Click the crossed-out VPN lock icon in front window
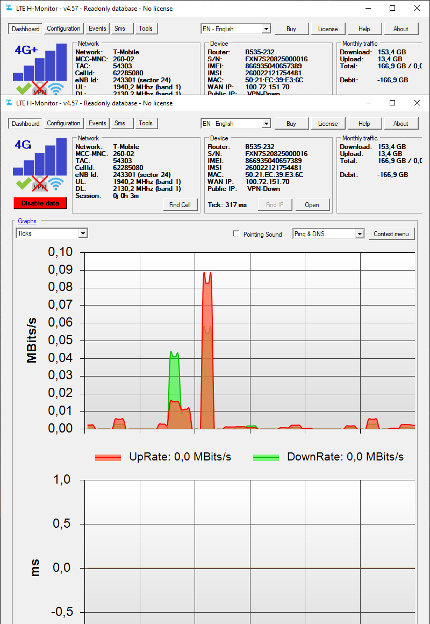This screenshot has height=624, width=430. click(x=40, y=183)
